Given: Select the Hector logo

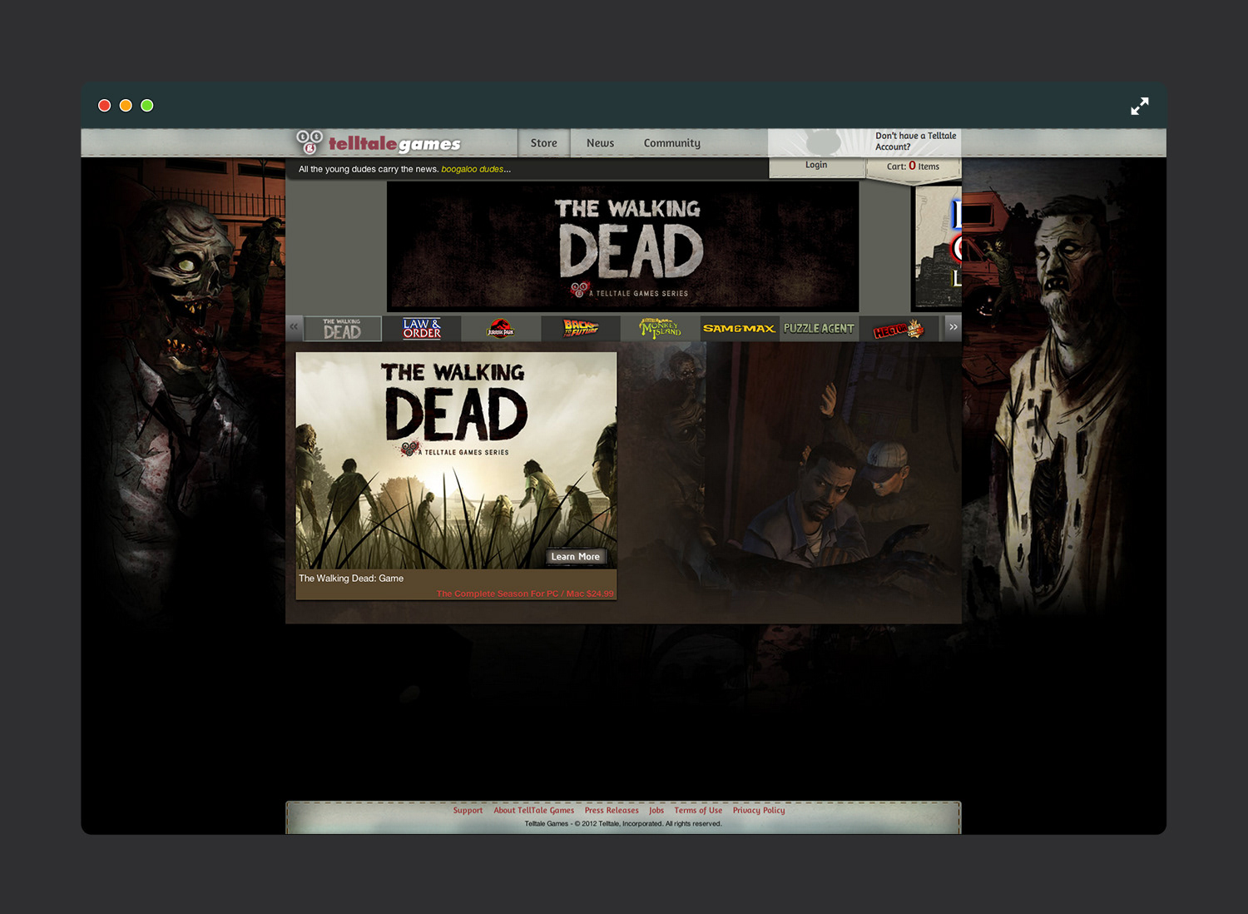Looking at the screenshot, I should pyautogui.click(x=899, y=329).
